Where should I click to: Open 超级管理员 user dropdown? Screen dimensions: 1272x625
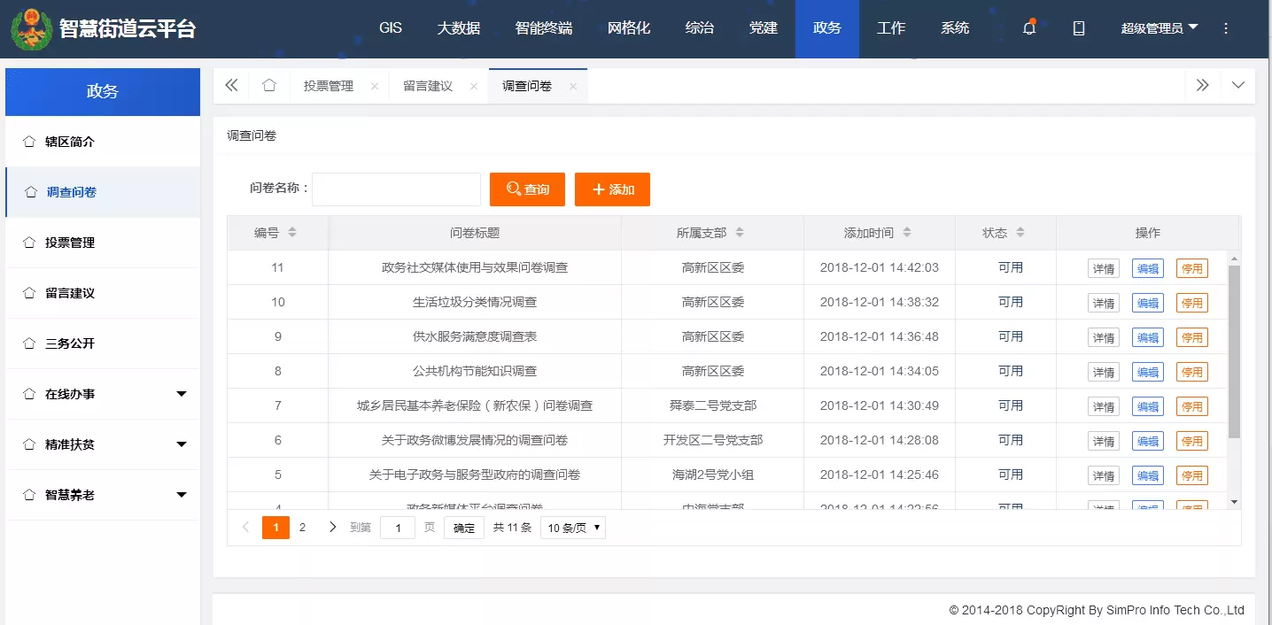point(1159,28)
